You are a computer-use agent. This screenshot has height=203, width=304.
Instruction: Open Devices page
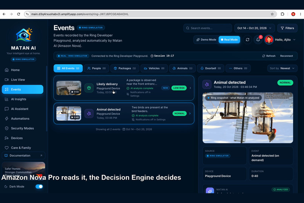23,138
